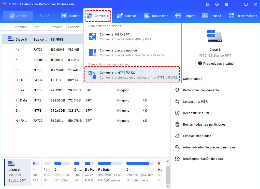Select C: partition block in disk map

coord(62,172)
